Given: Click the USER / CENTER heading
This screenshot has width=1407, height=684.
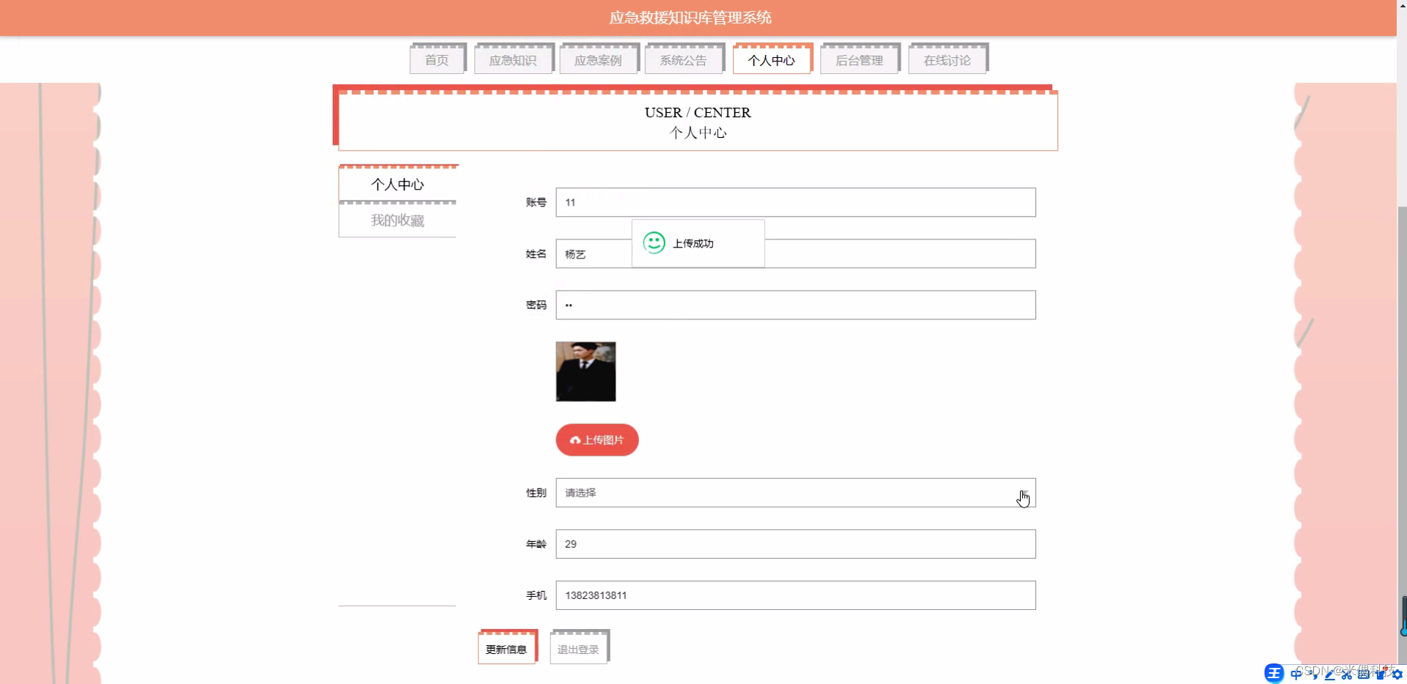Looking at the screenshot, I should pyautogui.click(x=698, y=112).
